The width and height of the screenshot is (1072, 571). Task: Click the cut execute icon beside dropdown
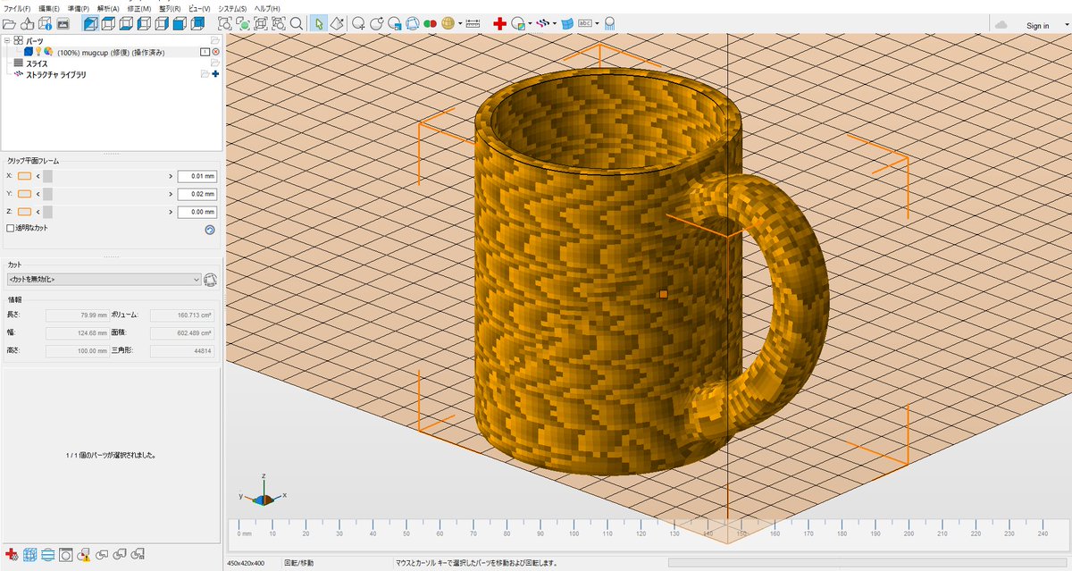coord(211,280)
